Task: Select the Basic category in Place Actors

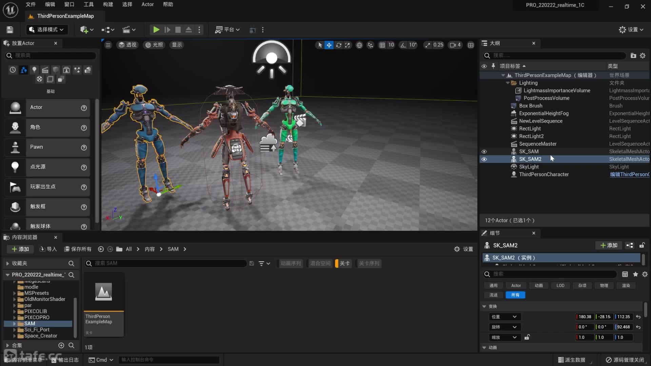Action: coord(23,70)
